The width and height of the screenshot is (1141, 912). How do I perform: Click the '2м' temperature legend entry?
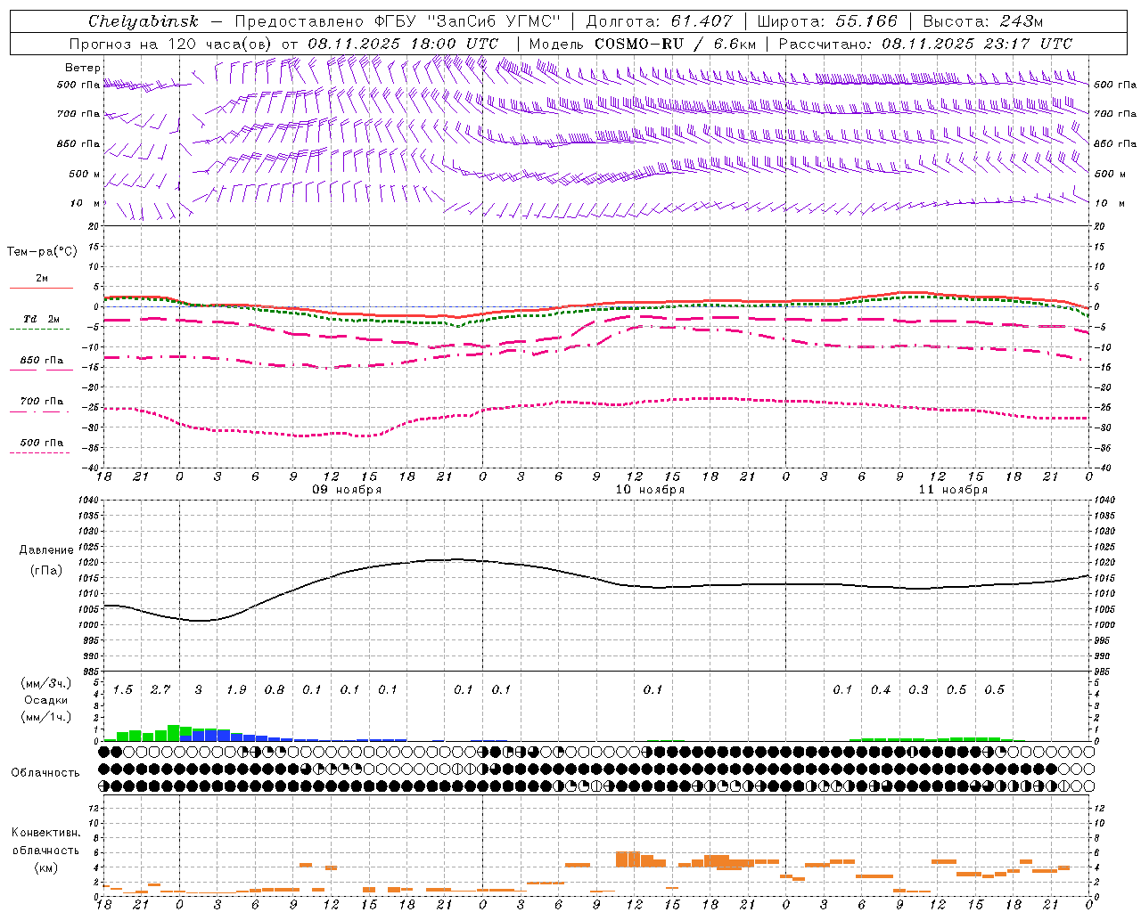[42, 279]
